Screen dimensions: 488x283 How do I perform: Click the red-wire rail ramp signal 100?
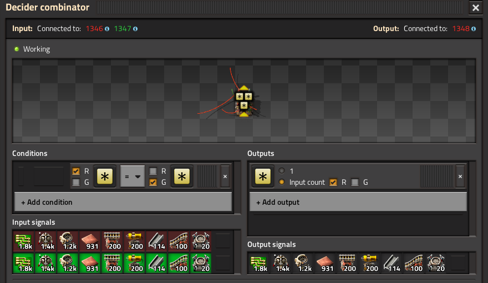(x=179, y=241)
